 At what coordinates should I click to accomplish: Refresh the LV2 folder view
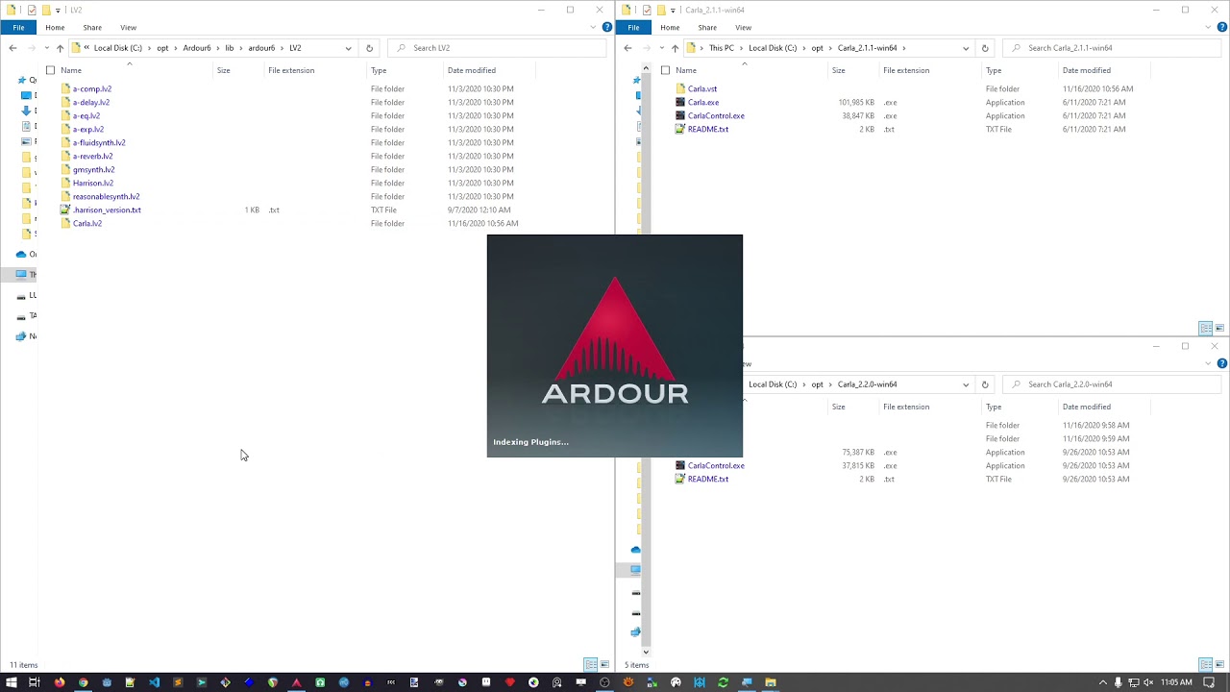(369, 48)
